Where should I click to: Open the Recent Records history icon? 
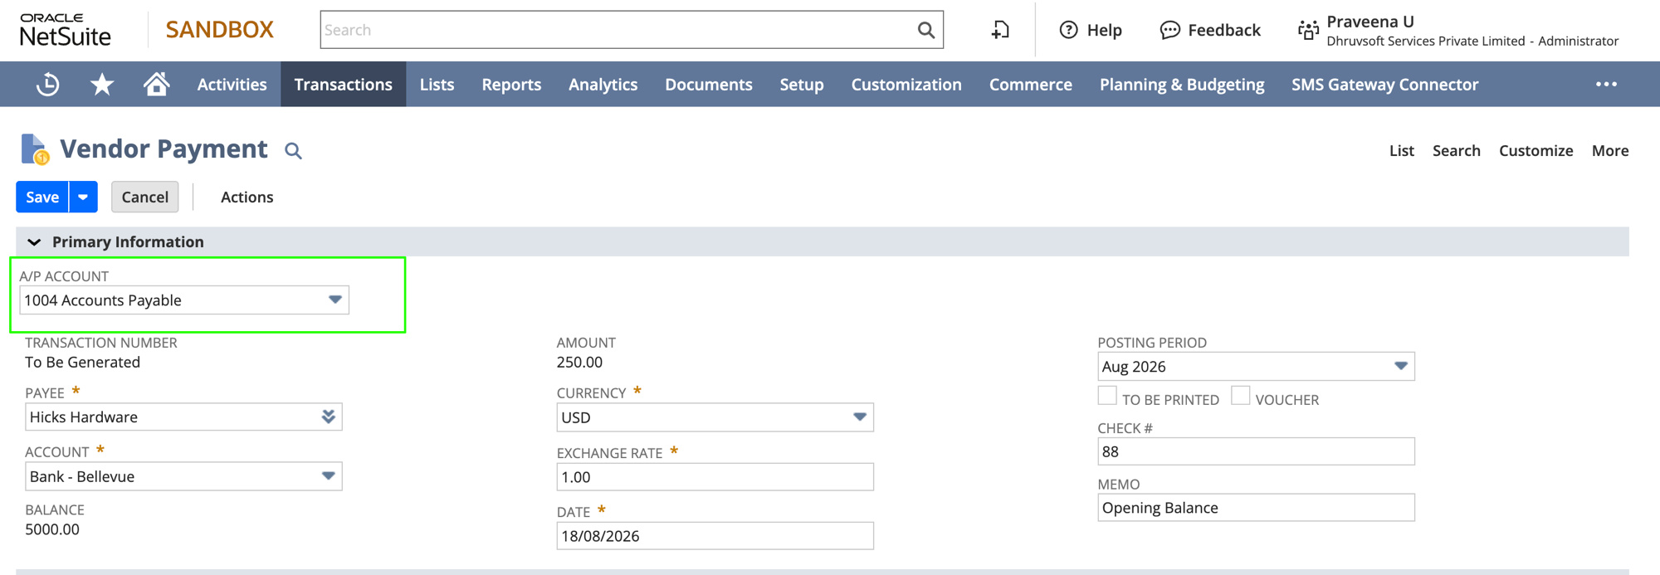coord(47,84)
